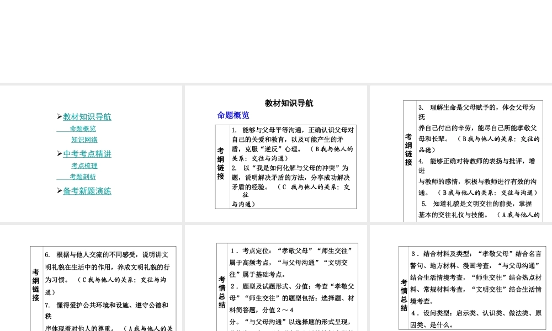Click the 教材知识导航 slide title text
Image resolution: width=552 pixels, height=331 pixels.
coord(289,103)
